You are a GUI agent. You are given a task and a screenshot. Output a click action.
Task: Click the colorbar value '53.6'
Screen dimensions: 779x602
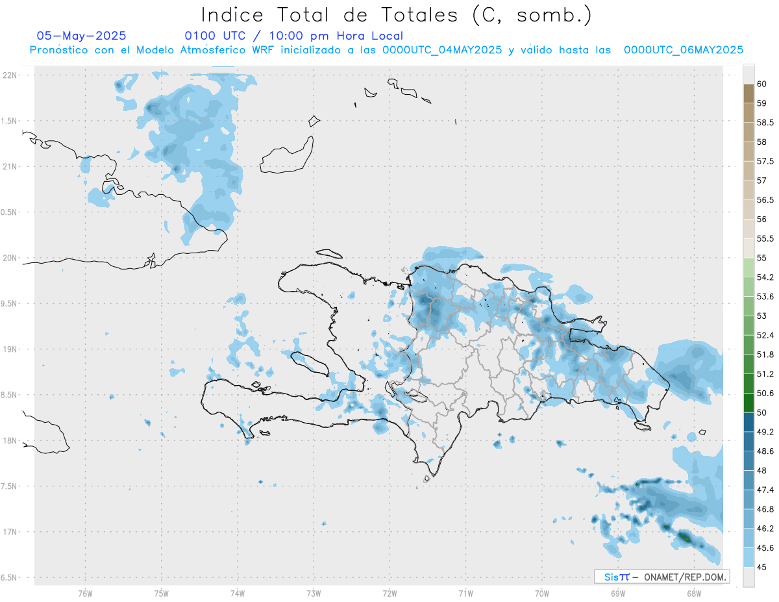coord(765,296)
